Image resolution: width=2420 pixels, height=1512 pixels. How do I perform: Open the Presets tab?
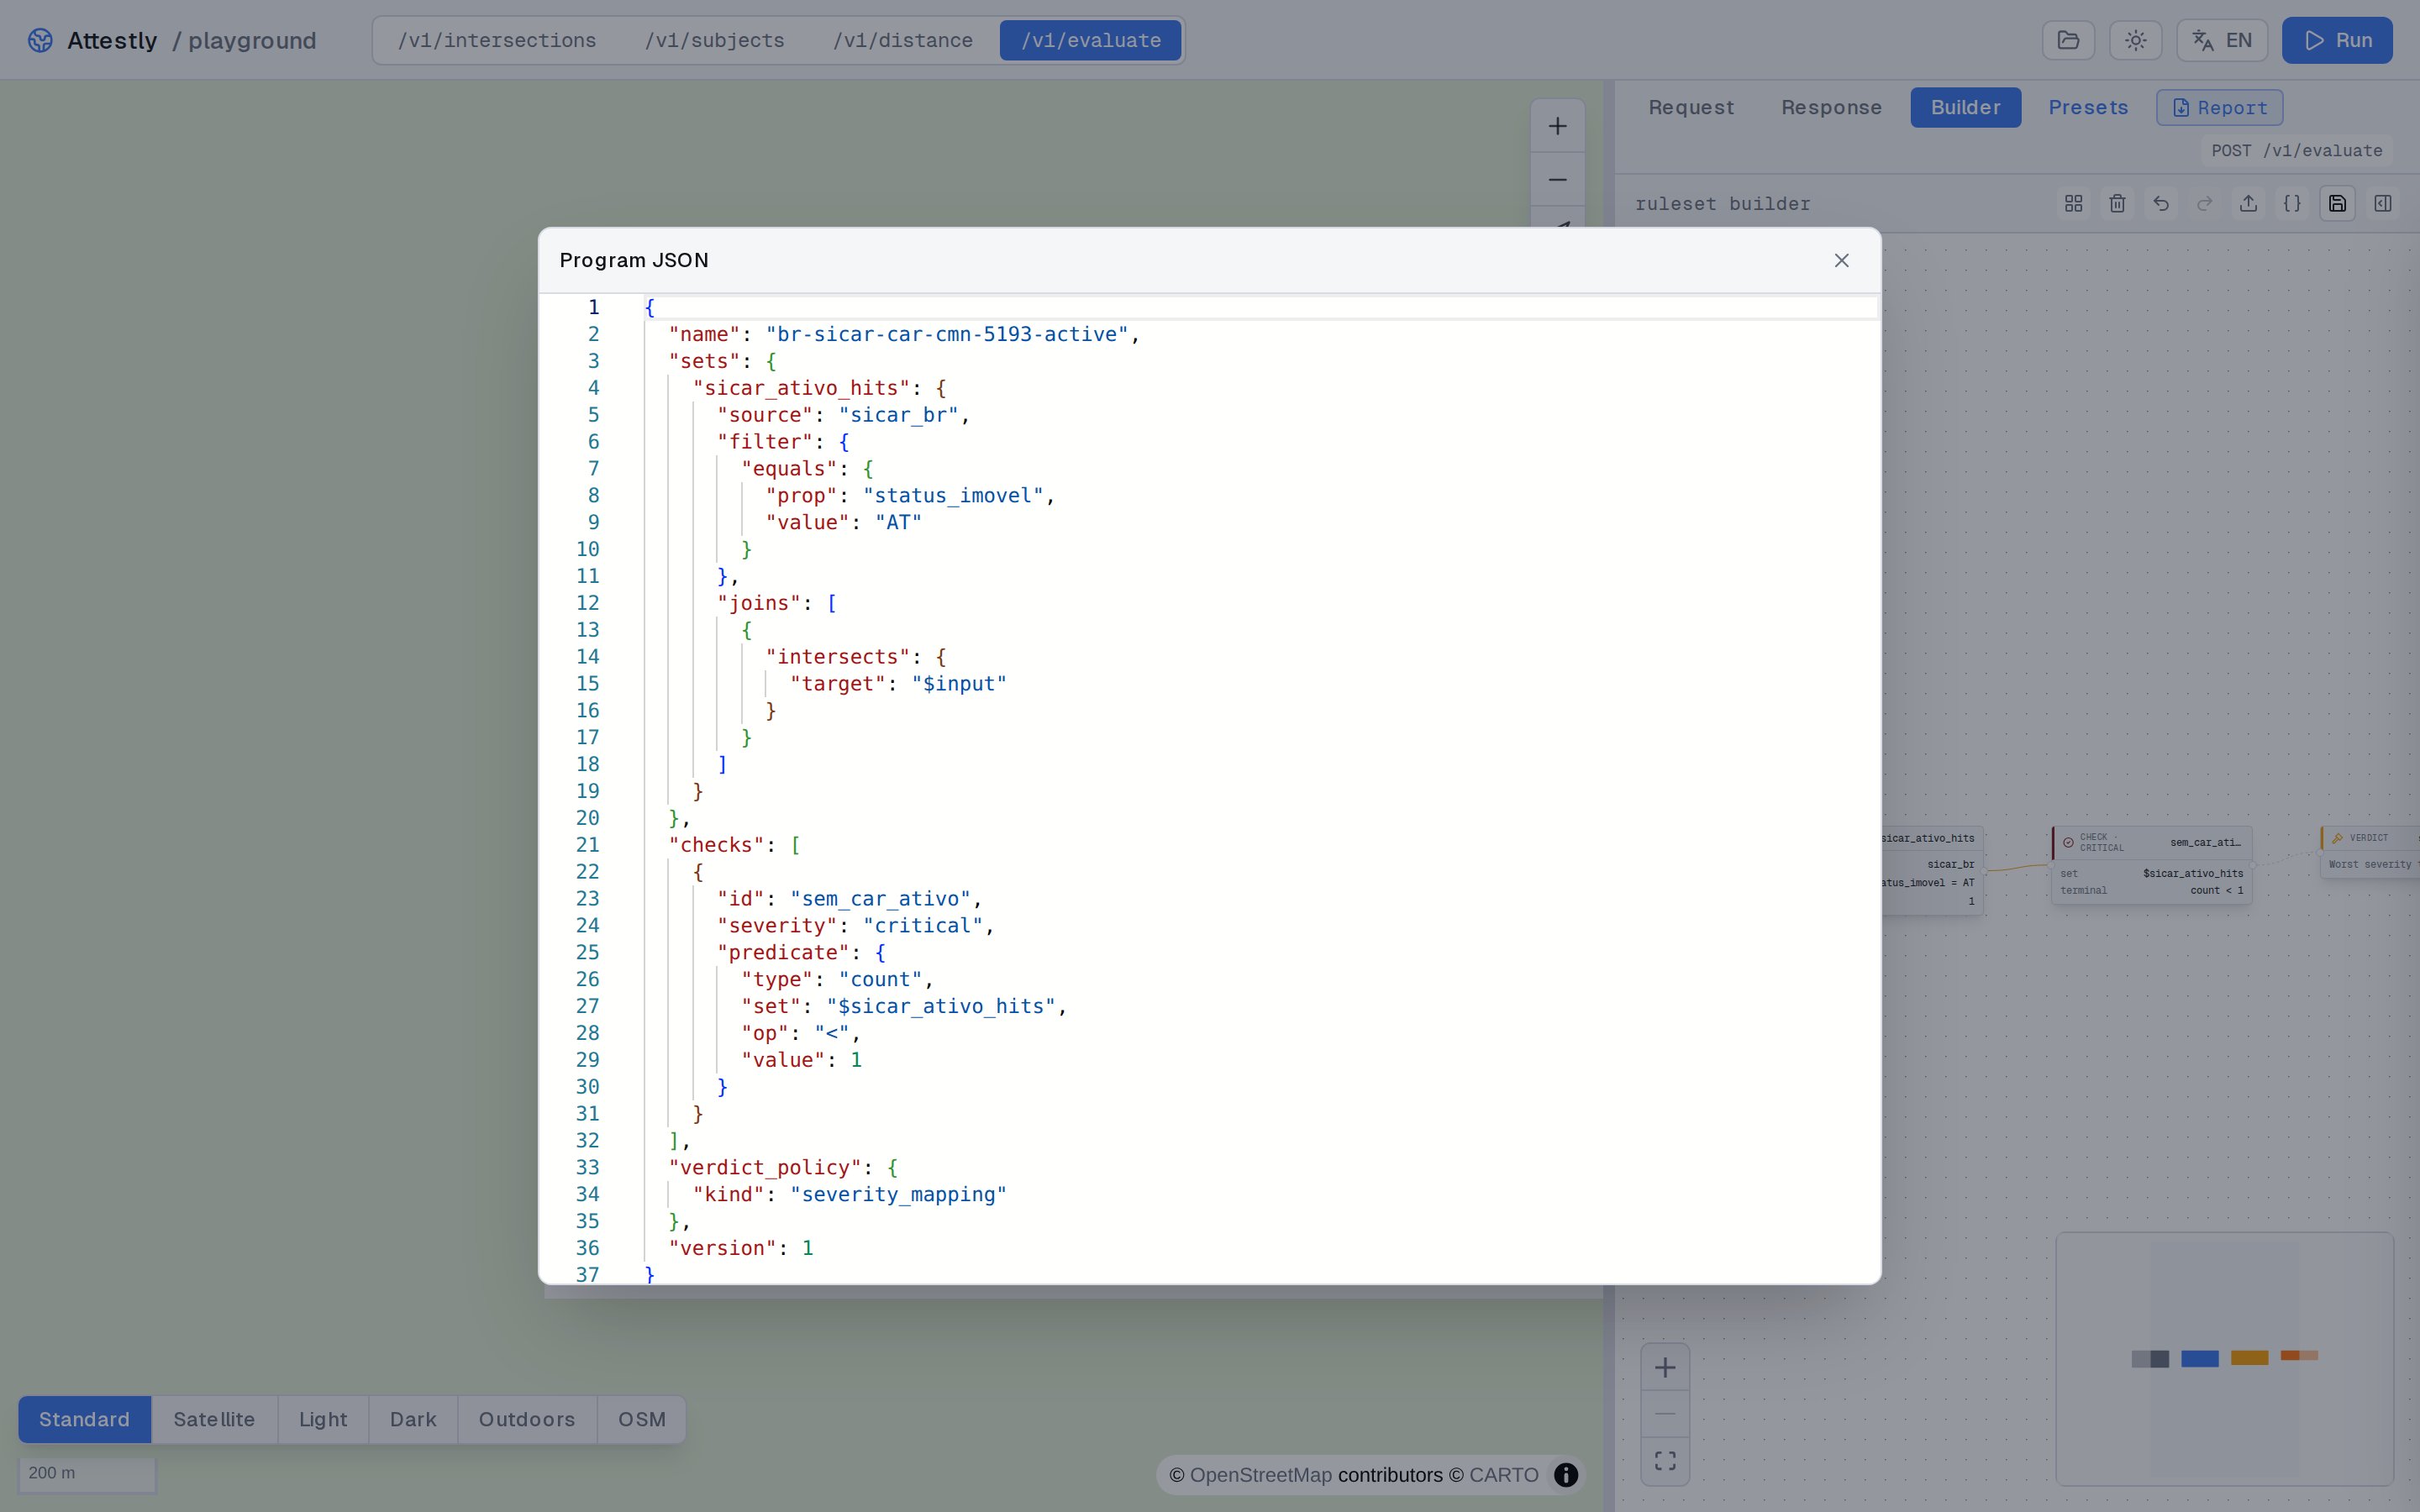(2088, 107)
